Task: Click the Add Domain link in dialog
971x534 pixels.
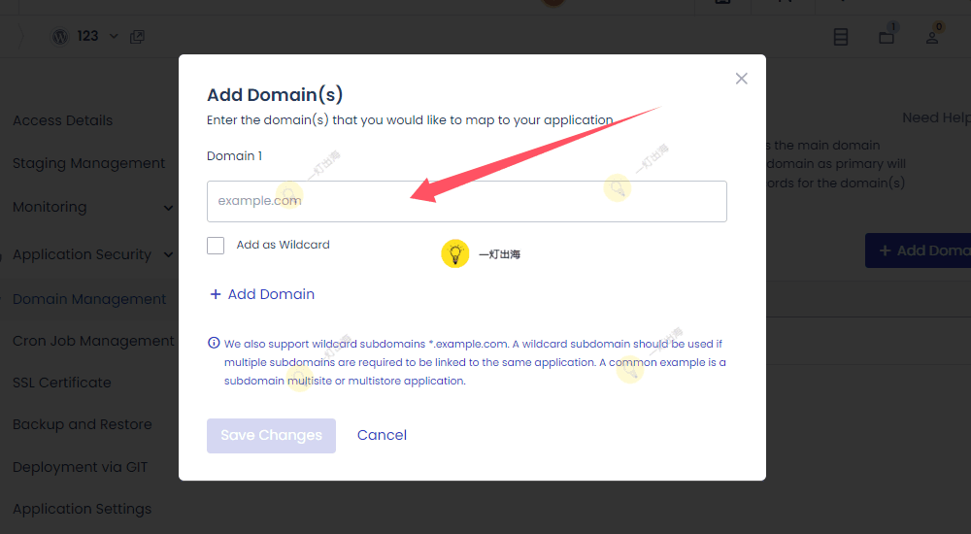Action: pyautogui.click(x=262, y=294)
